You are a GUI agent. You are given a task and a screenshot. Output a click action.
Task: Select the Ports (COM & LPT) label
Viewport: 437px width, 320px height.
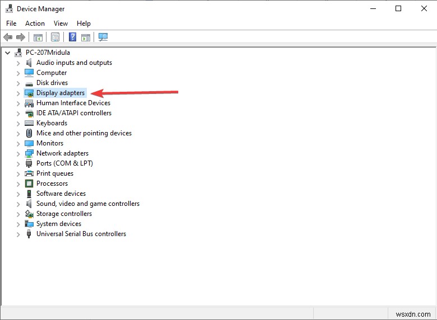(x=64, y=163)
